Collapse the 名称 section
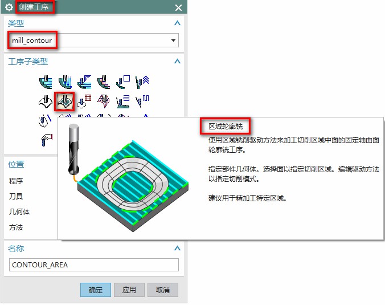The image size is (385, 305). coord(177,248)
